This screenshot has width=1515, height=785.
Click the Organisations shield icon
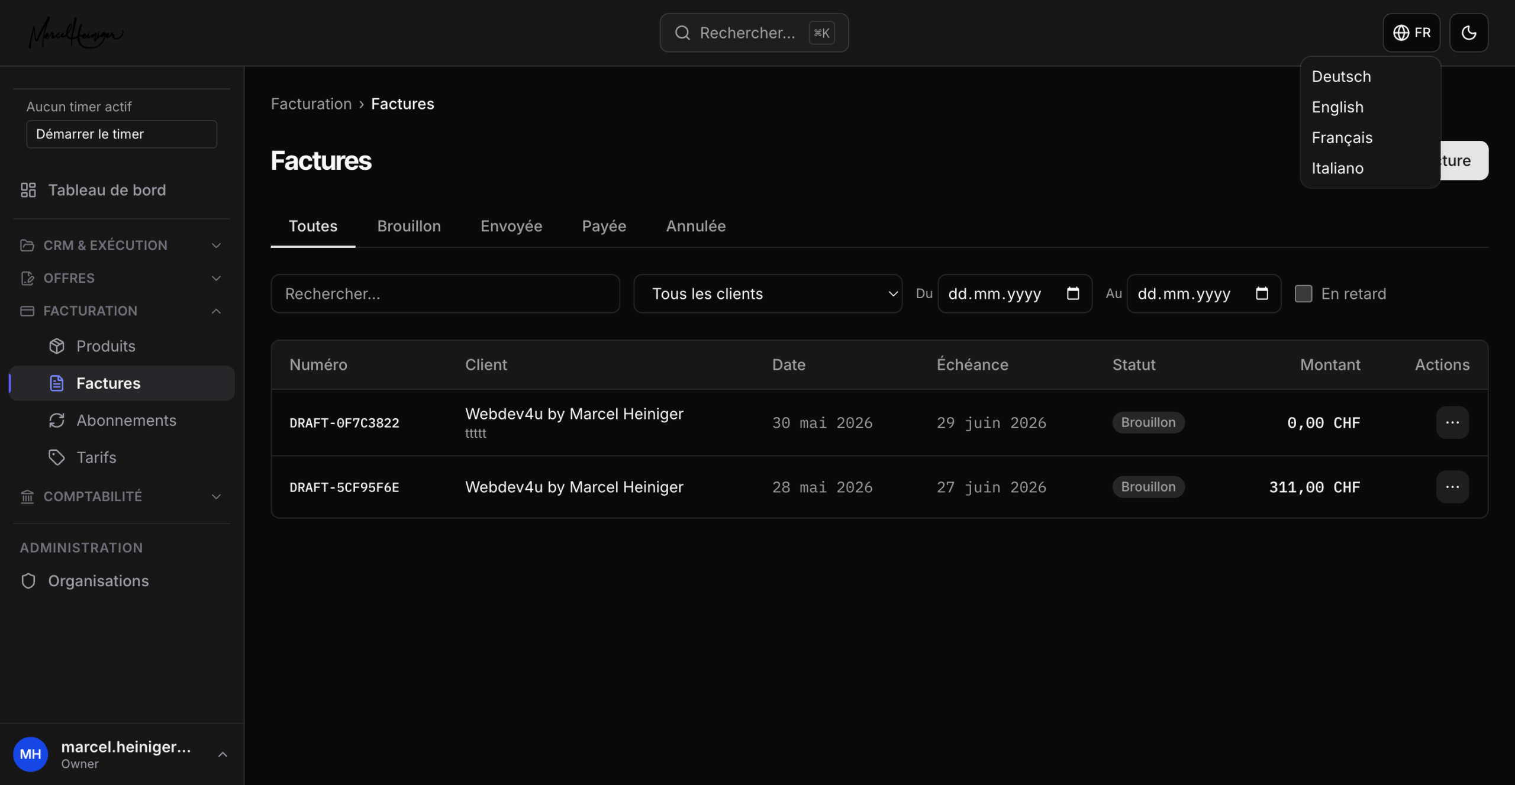[x=28, y=581]
